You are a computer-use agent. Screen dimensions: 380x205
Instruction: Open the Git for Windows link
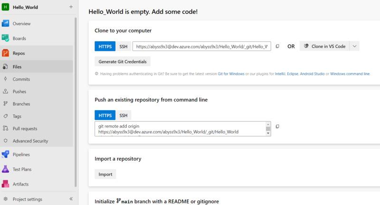coord(231,74)
